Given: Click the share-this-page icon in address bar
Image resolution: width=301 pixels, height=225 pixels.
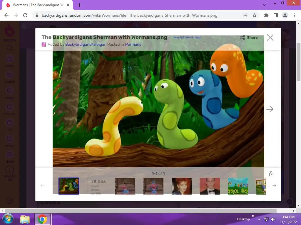Looking at the screenshot, I should coord(245,15).
